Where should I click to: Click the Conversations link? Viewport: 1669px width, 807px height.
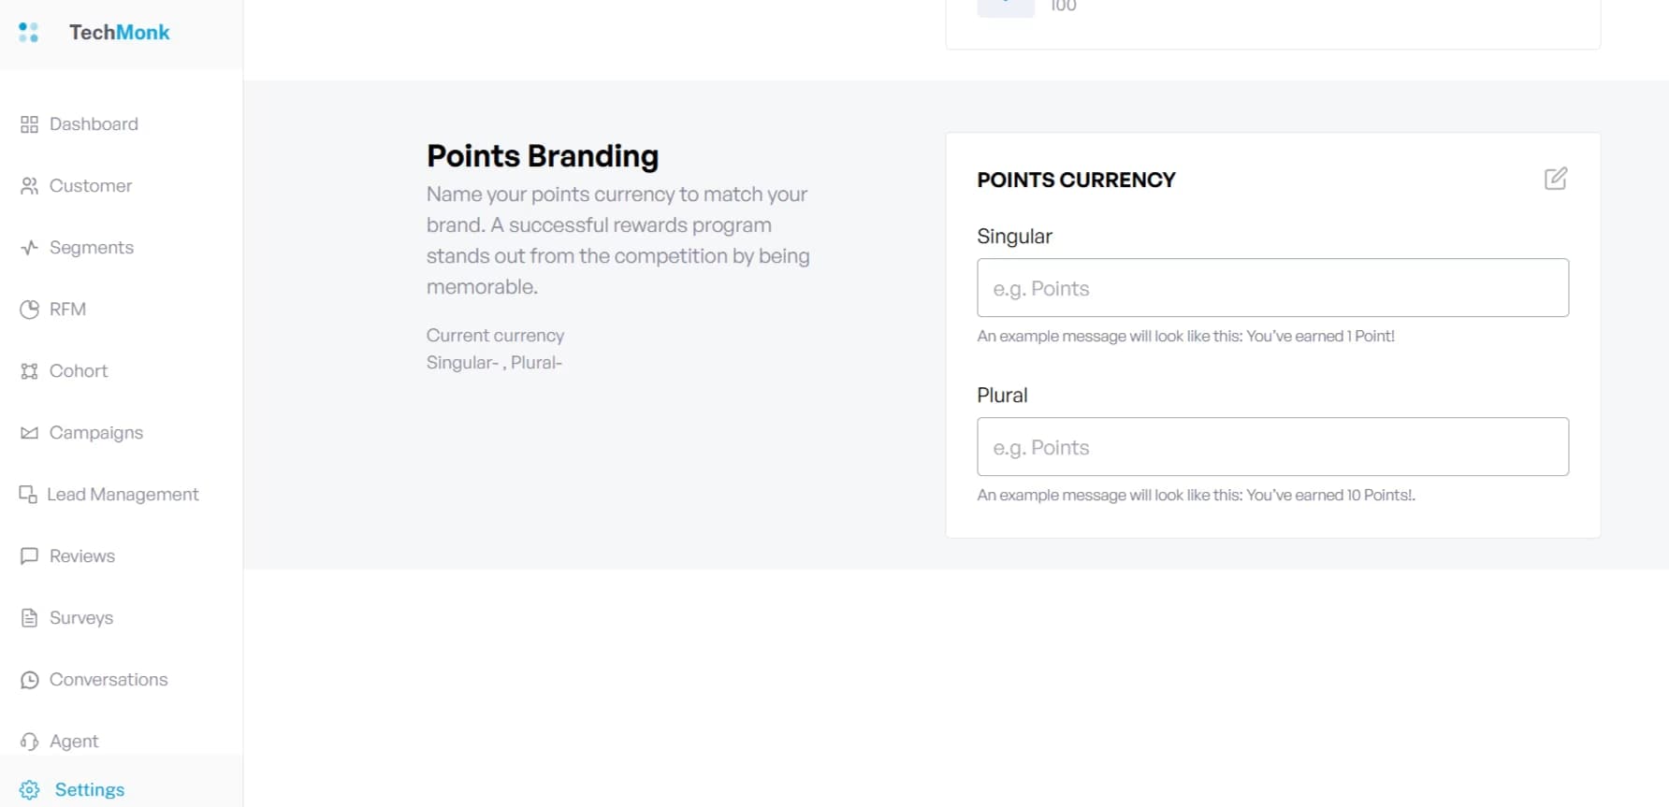(x=109, y=679)
